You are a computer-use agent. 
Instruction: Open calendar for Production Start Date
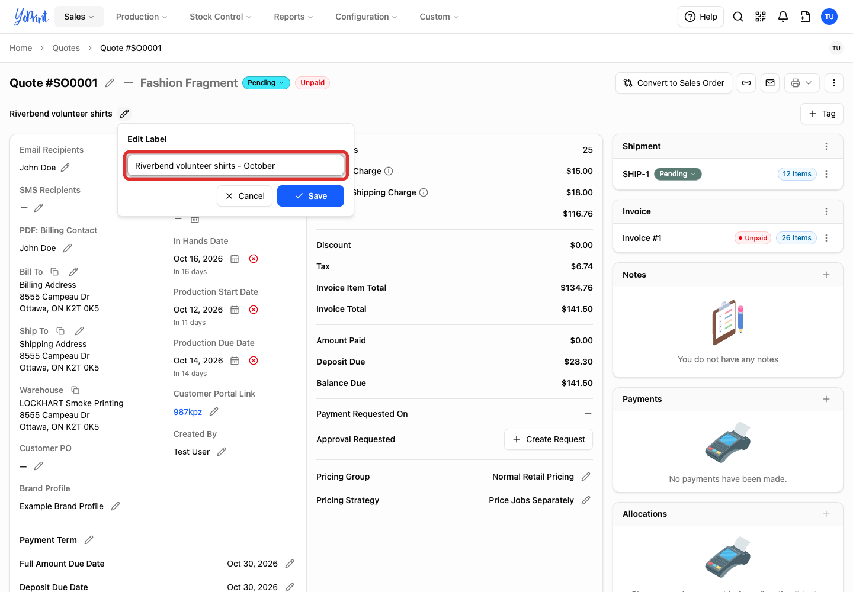coord(235,310)
